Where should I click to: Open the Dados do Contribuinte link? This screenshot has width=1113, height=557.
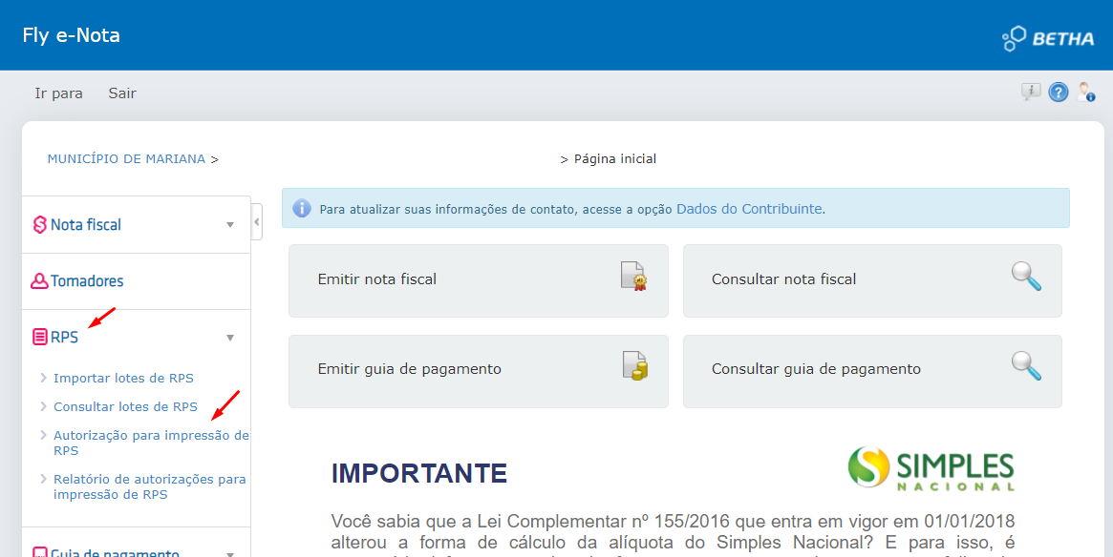tap(749, 209)
